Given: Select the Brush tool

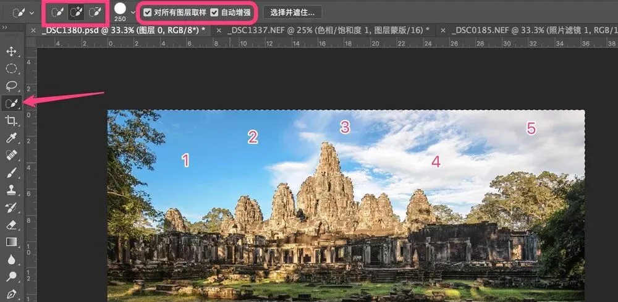Looking at the screenshot, I should click(x=11, y=172).
